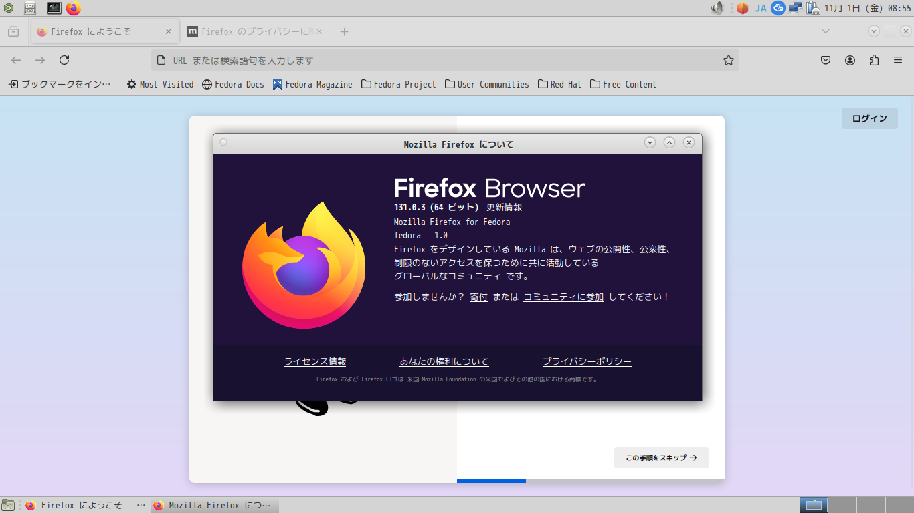Open the 更新情報 release notes link
This screenshot has width=914, height=513.
(x=504, y=207)
